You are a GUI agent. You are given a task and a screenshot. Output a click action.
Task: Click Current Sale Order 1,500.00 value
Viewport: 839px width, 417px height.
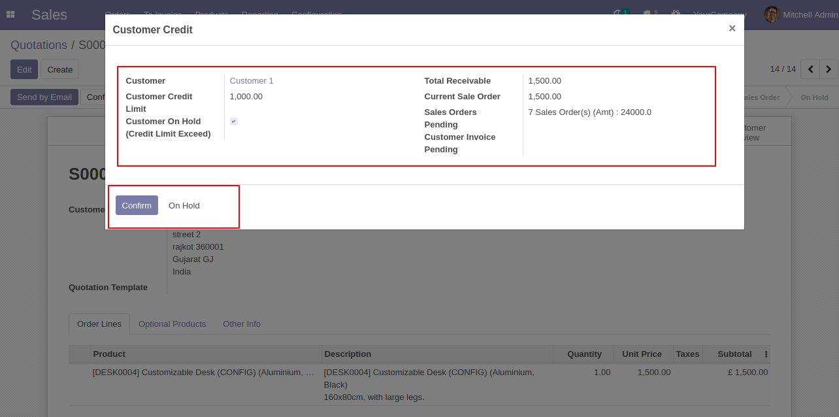coord(544,97)
